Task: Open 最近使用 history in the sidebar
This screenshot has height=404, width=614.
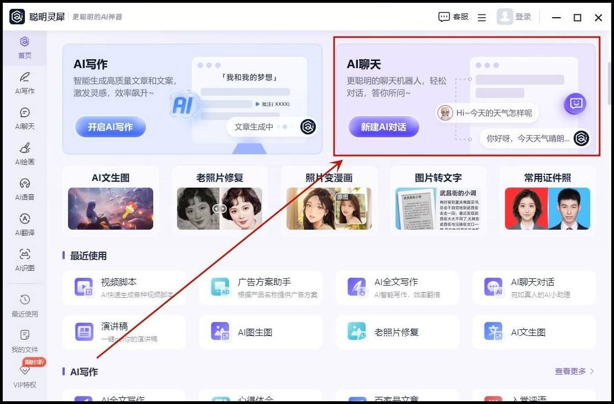Action: point(24,305)
